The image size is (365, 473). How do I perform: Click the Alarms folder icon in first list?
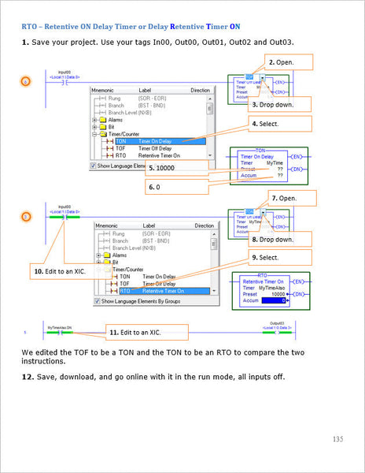tap(103, 120)
